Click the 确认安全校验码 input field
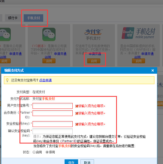163x164 pixels. 53,131
